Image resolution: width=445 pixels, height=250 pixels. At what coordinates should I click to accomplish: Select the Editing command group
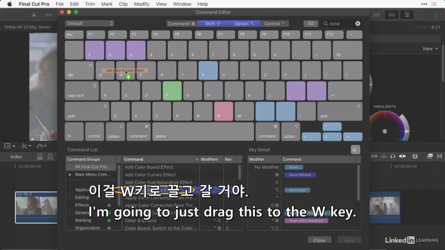point(91,197)
